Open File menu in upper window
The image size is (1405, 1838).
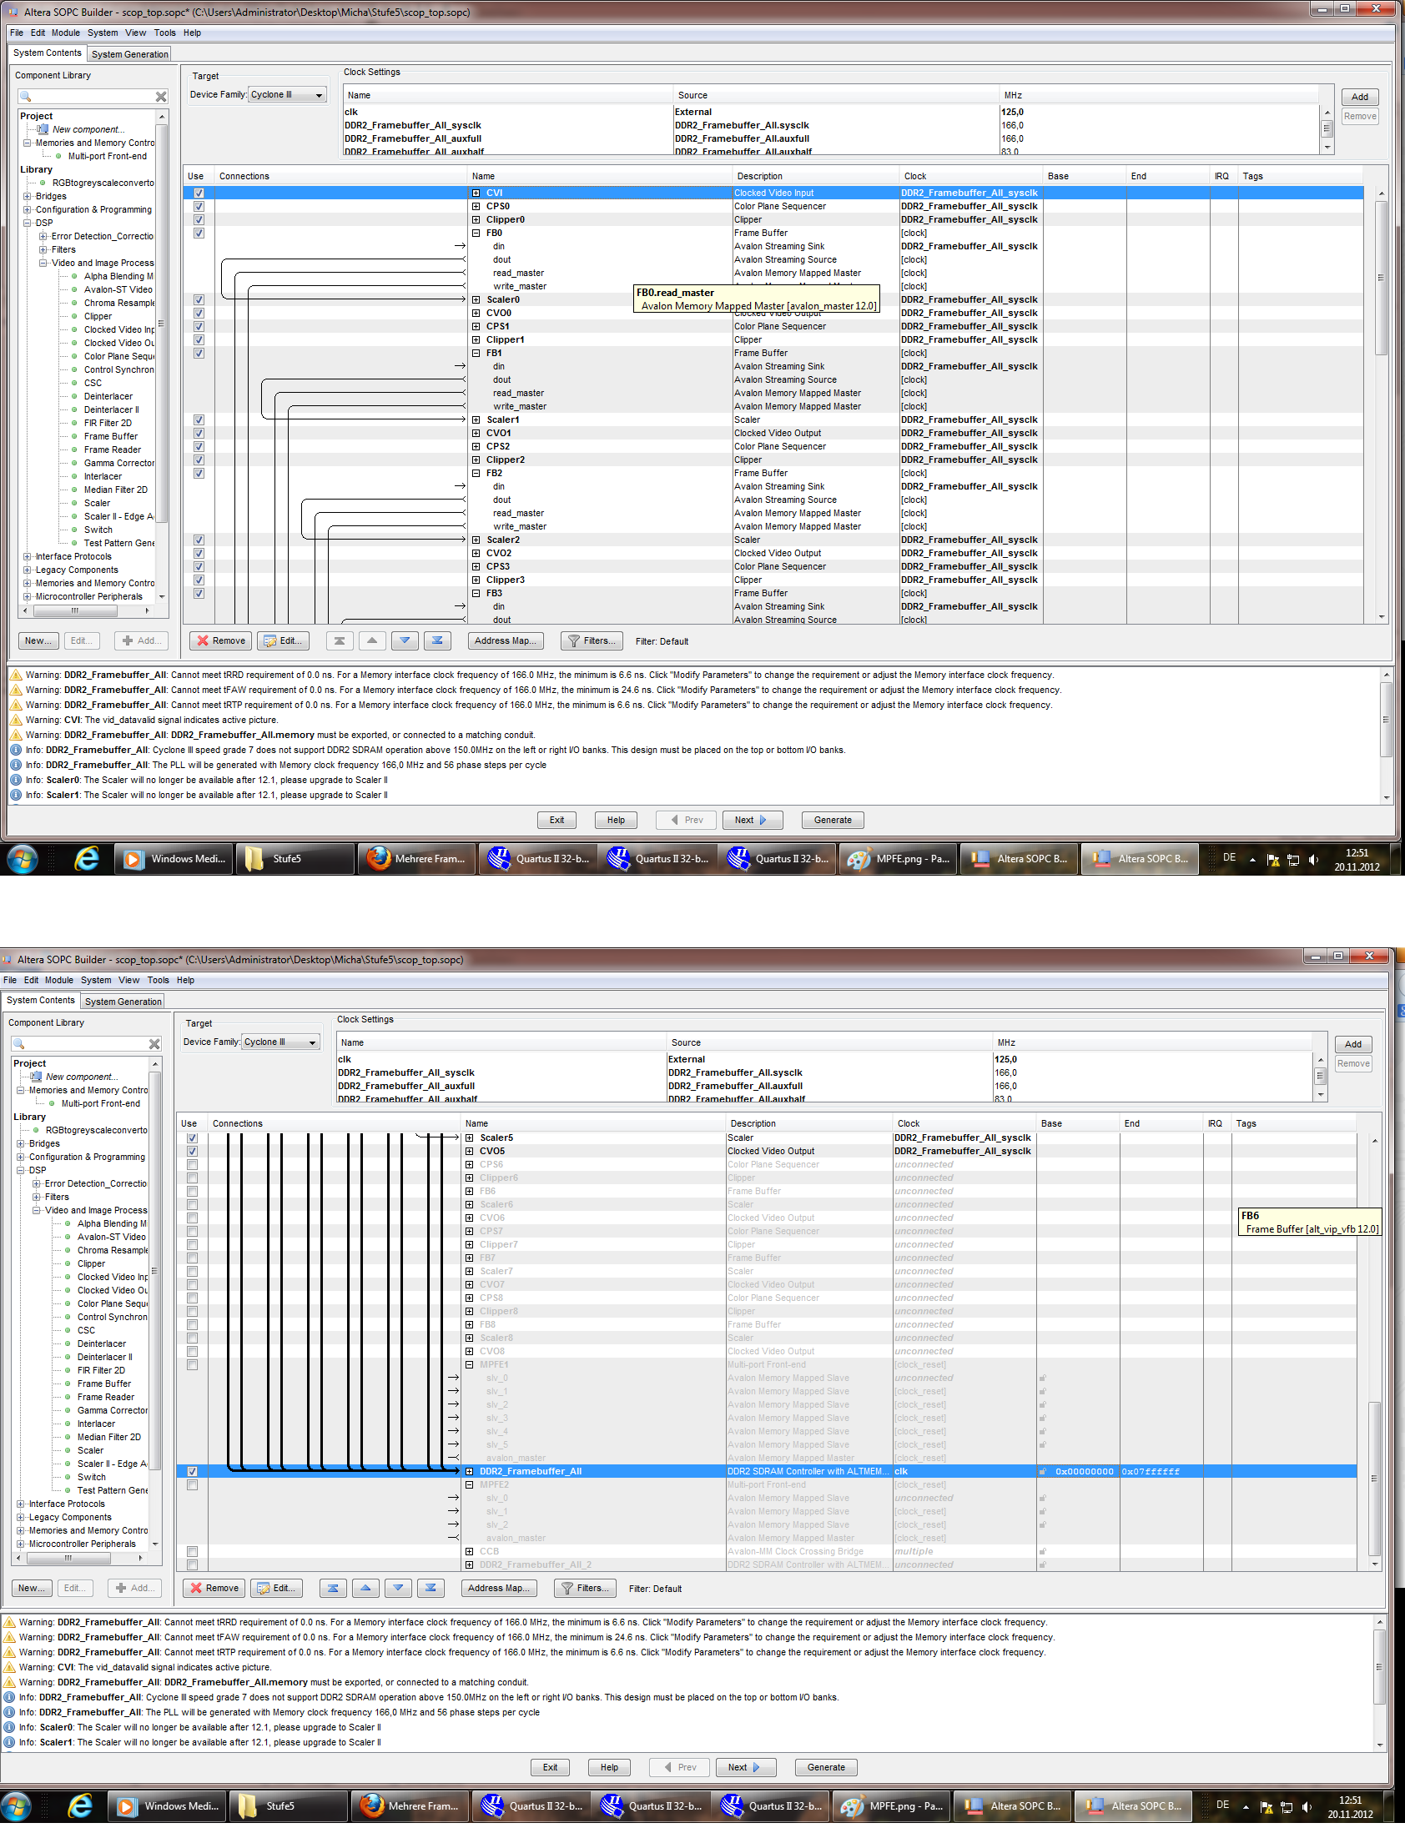pos(17,33)
